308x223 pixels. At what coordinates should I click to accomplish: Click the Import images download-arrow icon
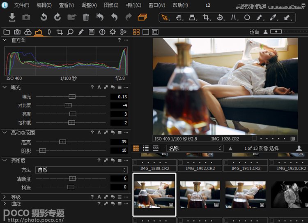pos(12,17)
